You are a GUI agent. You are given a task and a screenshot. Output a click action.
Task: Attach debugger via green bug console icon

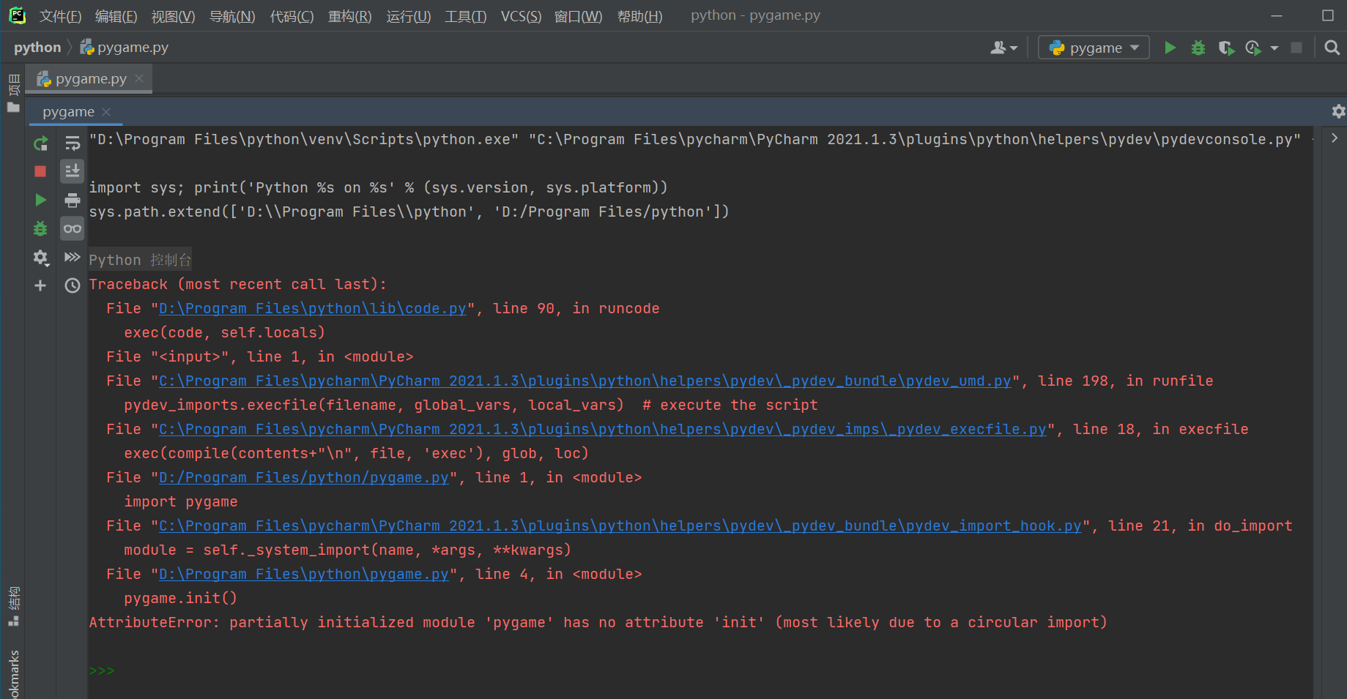(x=40, y=228)
